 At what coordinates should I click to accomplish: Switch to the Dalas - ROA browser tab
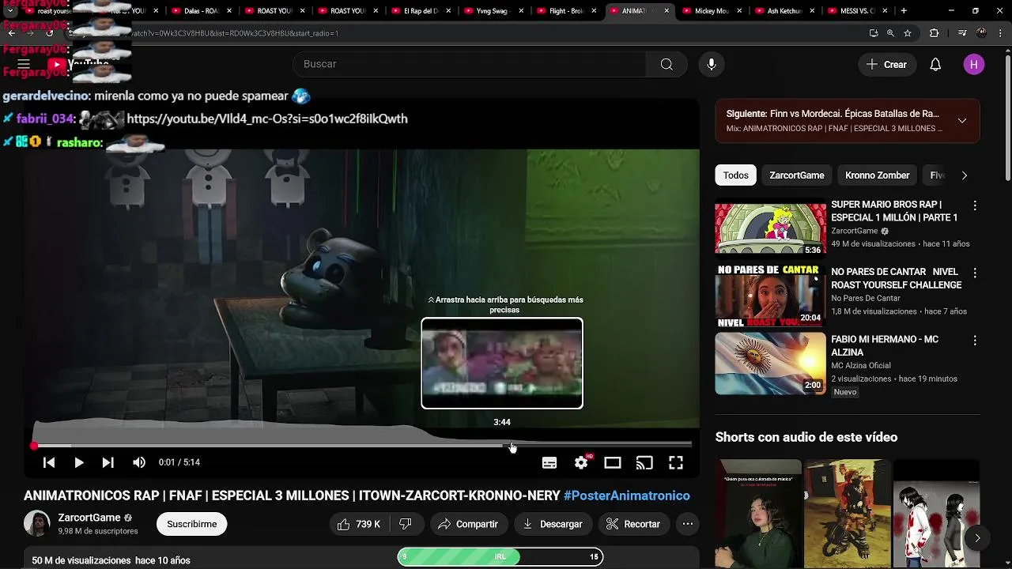(x=202, y=11)
